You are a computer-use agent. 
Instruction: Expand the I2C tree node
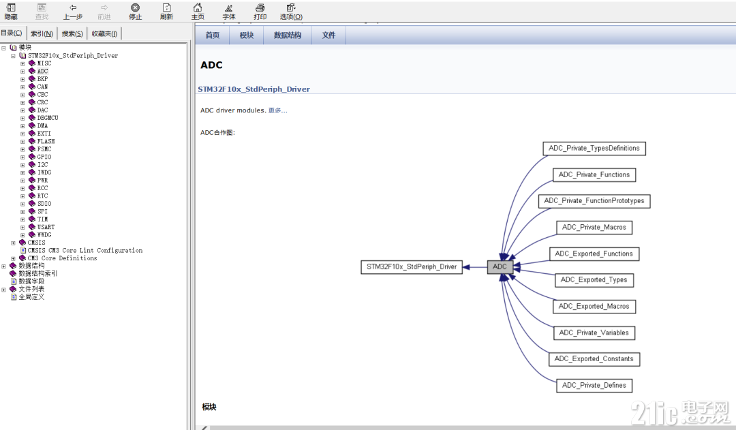[x=22, y=165]
